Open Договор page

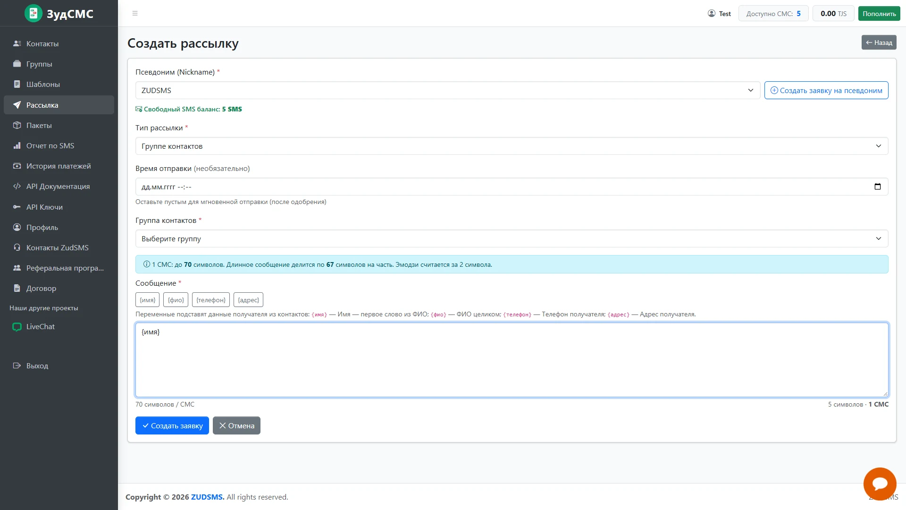[x=59, y=288]
